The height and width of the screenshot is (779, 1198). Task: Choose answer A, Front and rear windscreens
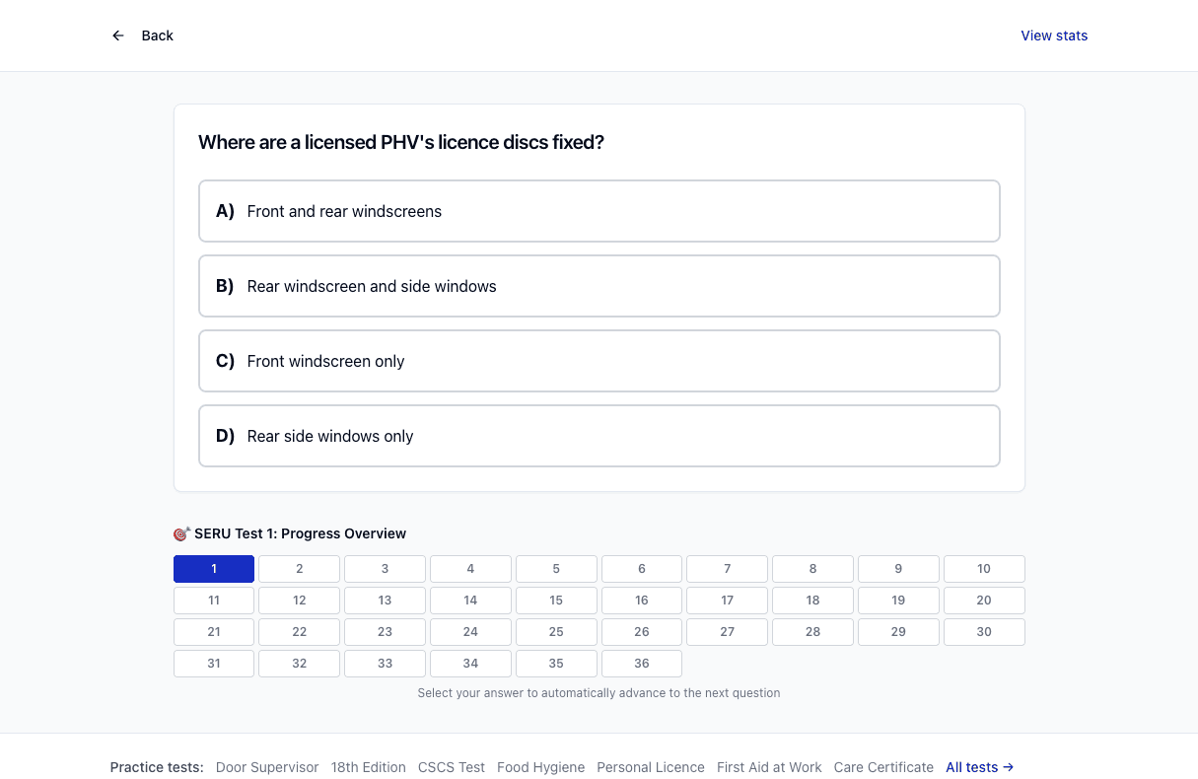599,211
